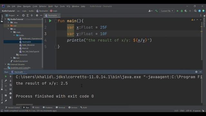Viewport: 206px width, 116px height.
Task: Open the Terminal tool window
Action: point(60,107)
